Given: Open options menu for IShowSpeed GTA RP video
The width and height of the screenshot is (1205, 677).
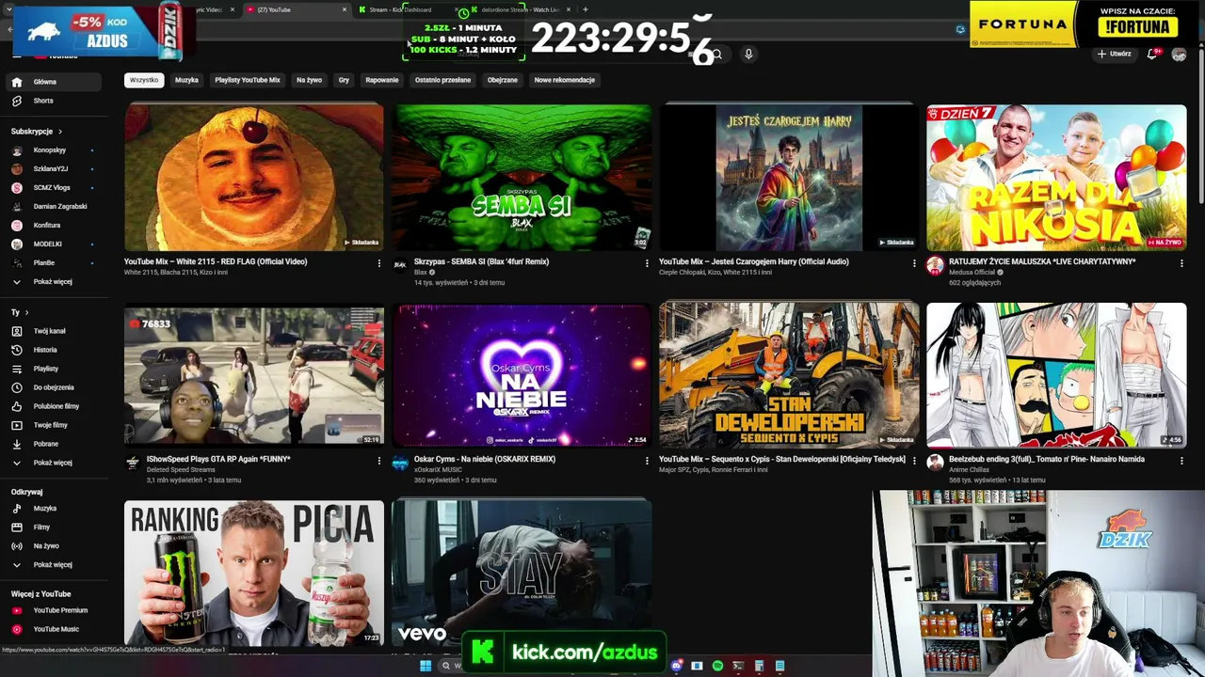Looking at the screenshot, I should coord(379,461).
